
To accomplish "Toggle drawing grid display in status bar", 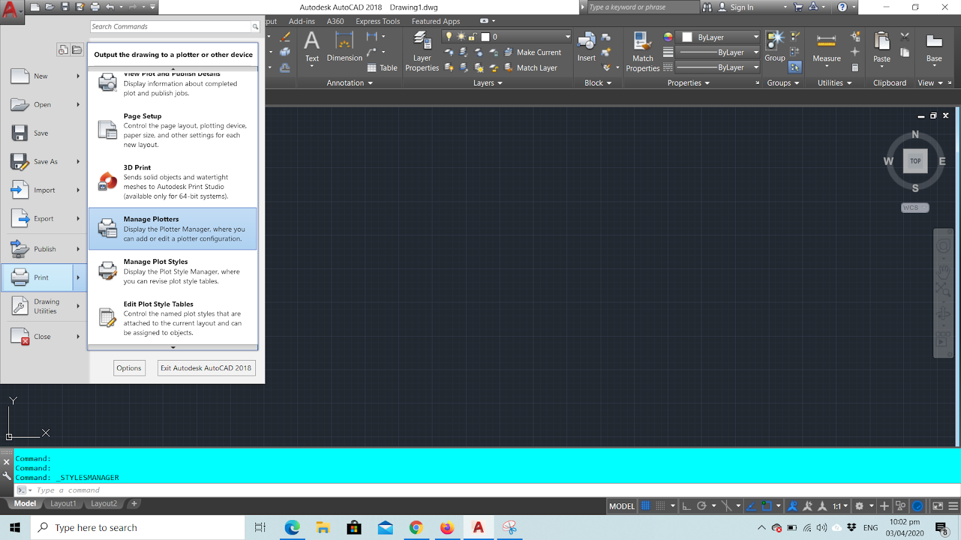I will [646, 506].
